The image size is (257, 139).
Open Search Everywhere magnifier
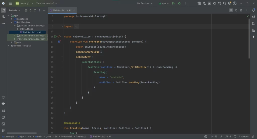pyautogui.click(x=225, y=3)
